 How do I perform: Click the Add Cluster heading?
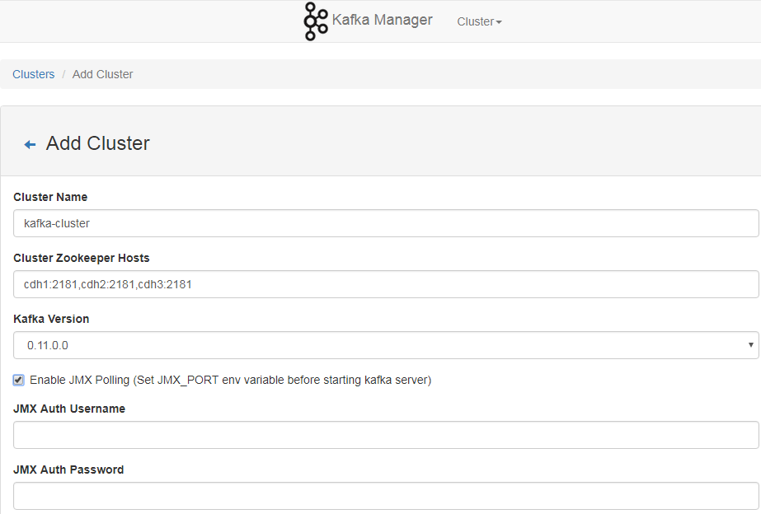[96, 143]
